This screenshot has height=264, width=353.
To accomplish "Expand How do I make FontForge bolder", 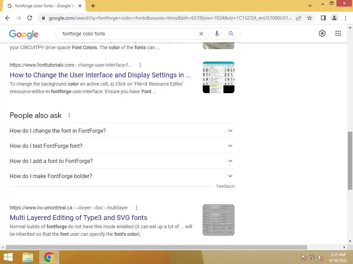I will pyautogui.click(x=122, y=176).
